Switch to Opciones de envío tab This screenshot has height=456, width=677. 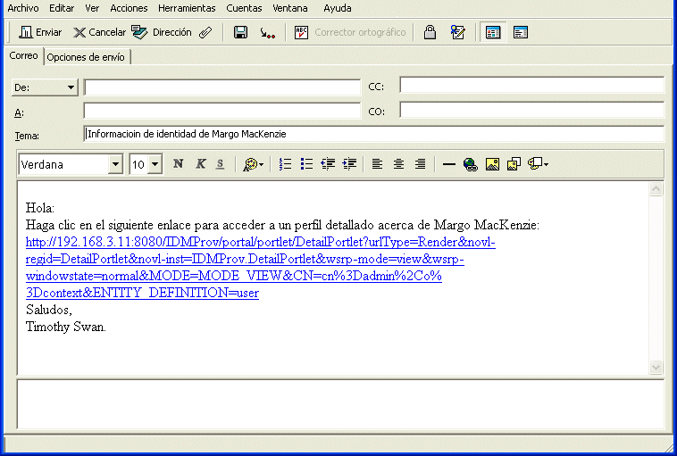(86, 57)
